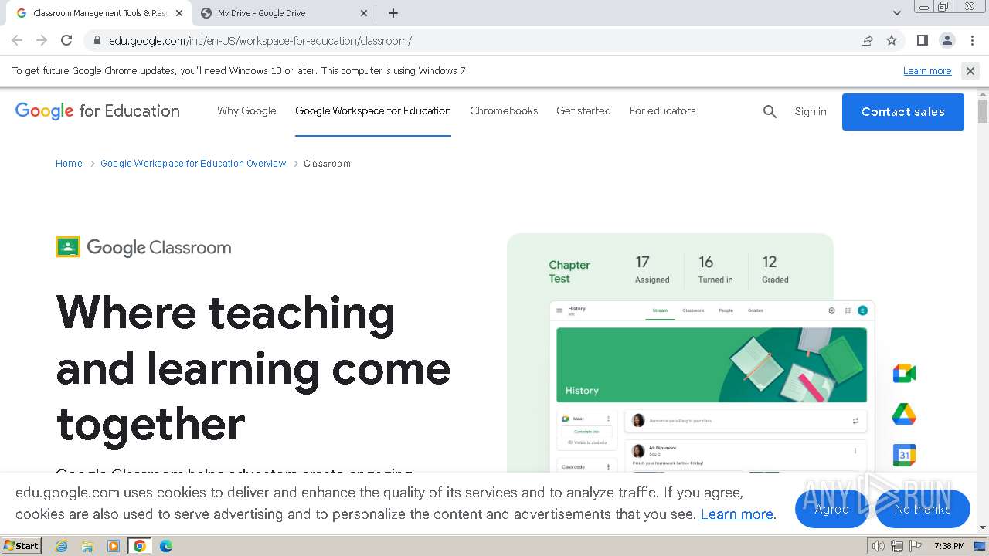The height and width of the screenshot is (556, 989).
Task: Click the Classroom breadcrumb text
Action: 327,164
